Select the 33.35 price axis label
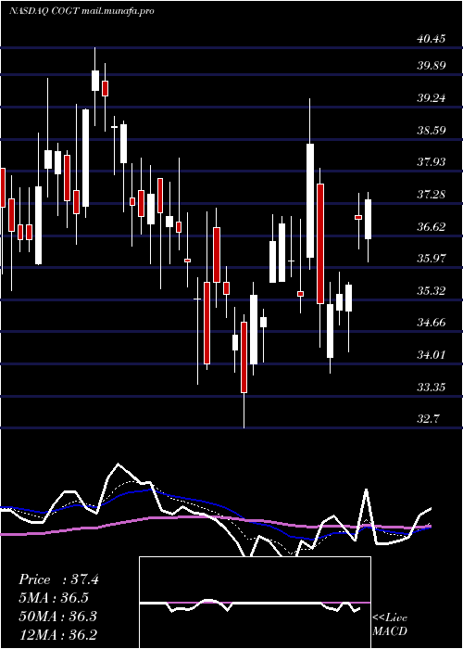463x649 pixels. pos(432,387)
